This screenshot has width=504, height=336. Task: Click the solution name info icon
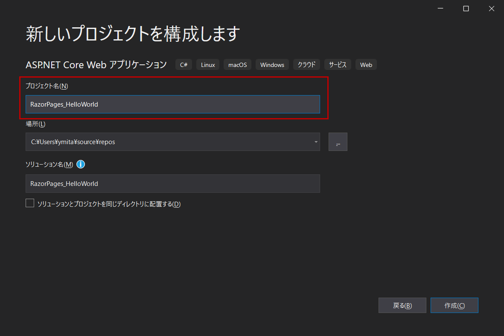click(x=81, y=164)
